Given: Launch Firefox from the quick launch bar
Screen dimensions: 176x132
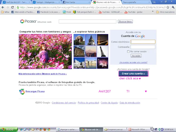Looking at the screenshot, I should point(45,130).
